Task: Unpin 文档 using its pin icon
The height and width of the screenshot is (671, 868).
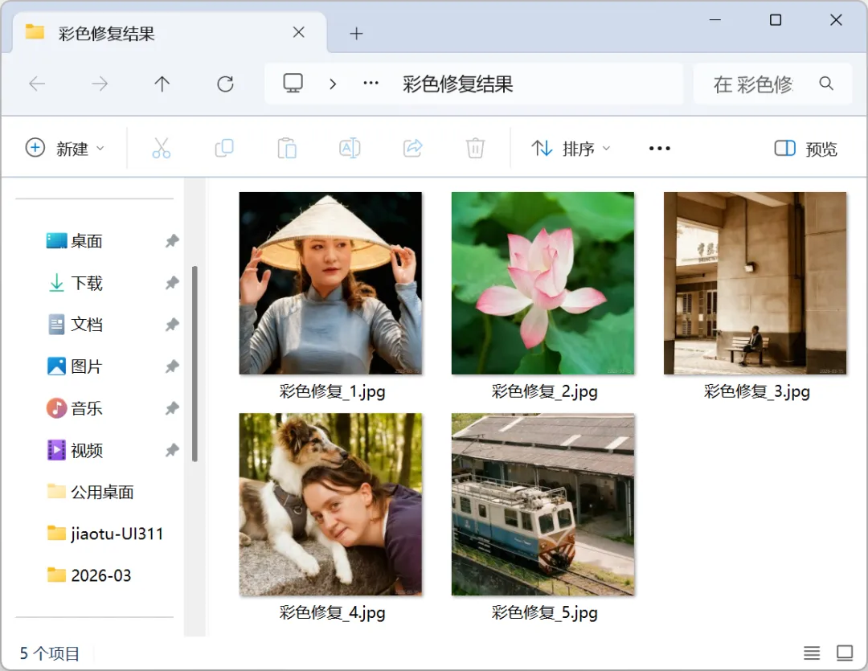Action: (x=172, y=325)
